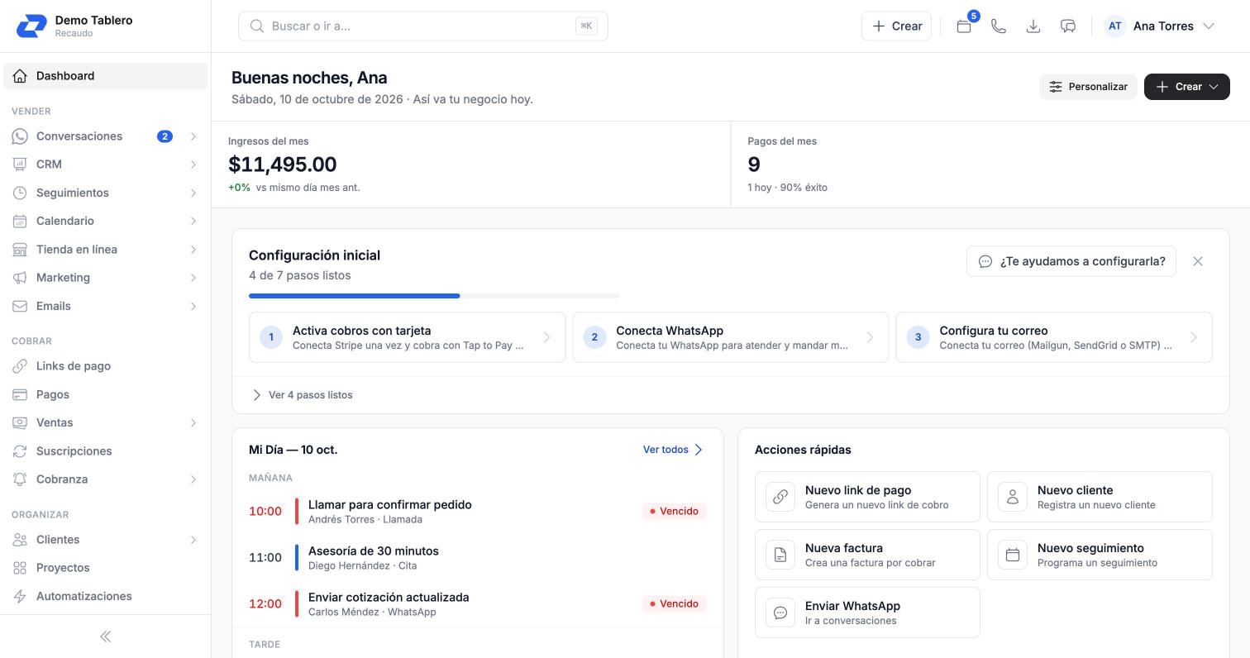The height and width of the screenshot is (658, 1250).
Task: Click the Emails envelope icon
Action: coord(20,306)
